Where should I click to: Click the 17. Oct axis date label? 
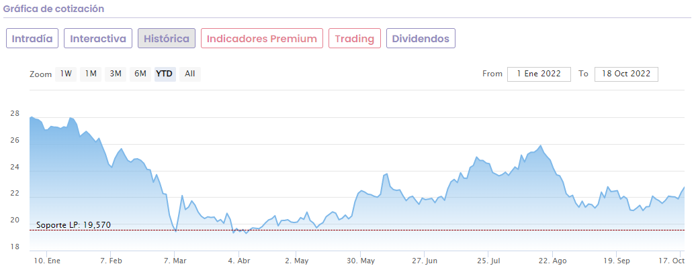tap(671, 261)
